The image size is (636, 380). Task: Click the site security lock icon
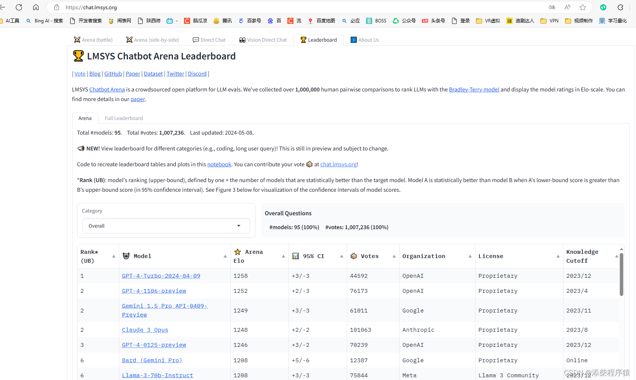(57, 7)
